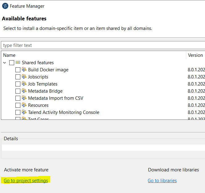Enable the Resources checkbox

click(x=18, y=105)
